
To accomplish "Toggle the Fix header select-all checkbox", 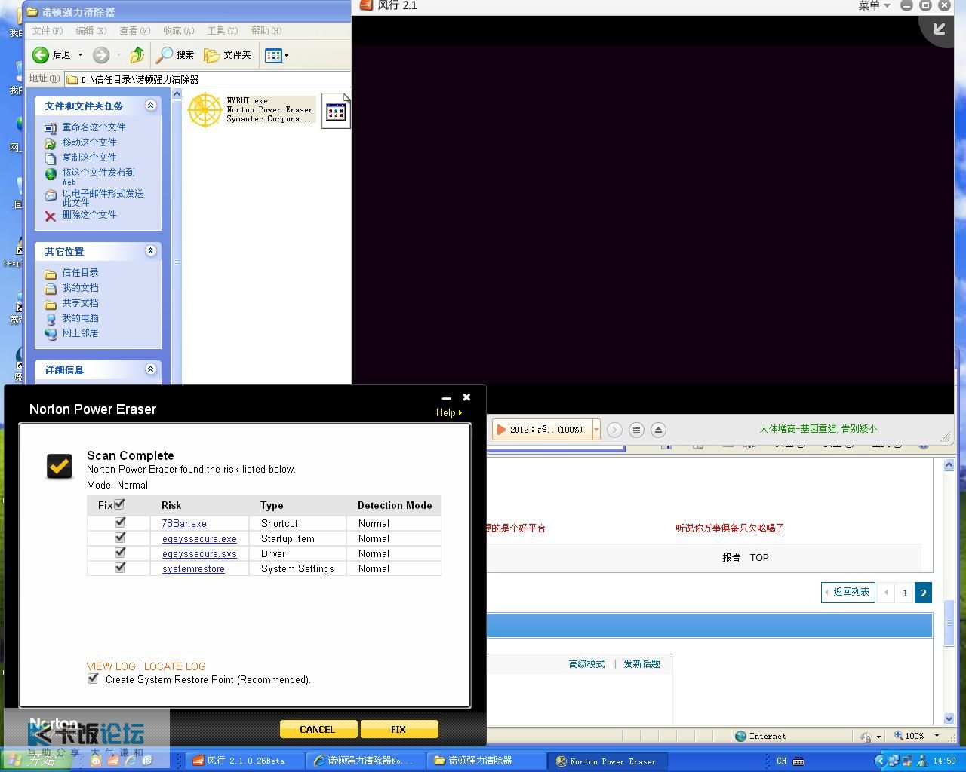I will (119, 504).
